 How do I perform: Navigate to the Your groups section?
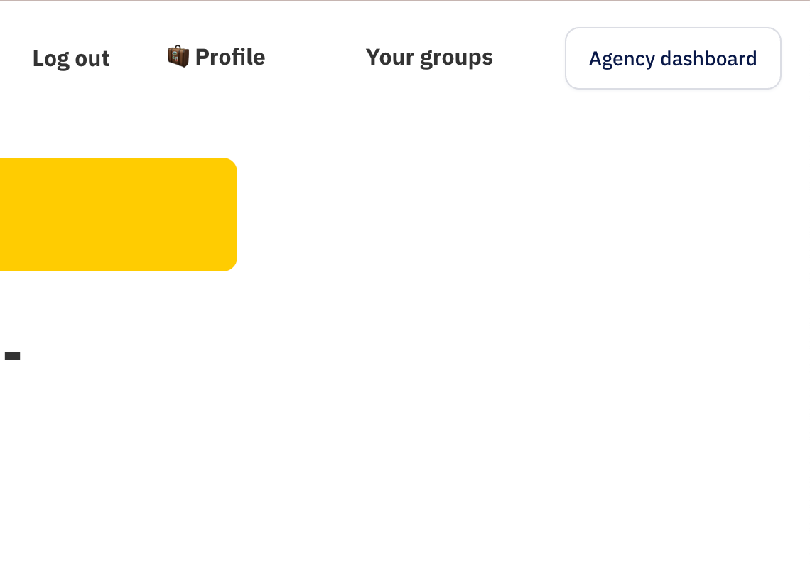(429, 57)
